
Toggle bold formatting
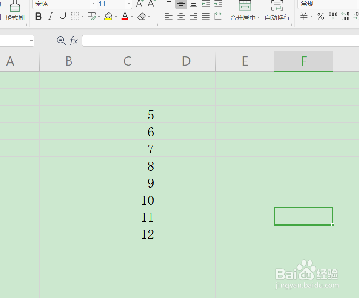pos(38,16)
